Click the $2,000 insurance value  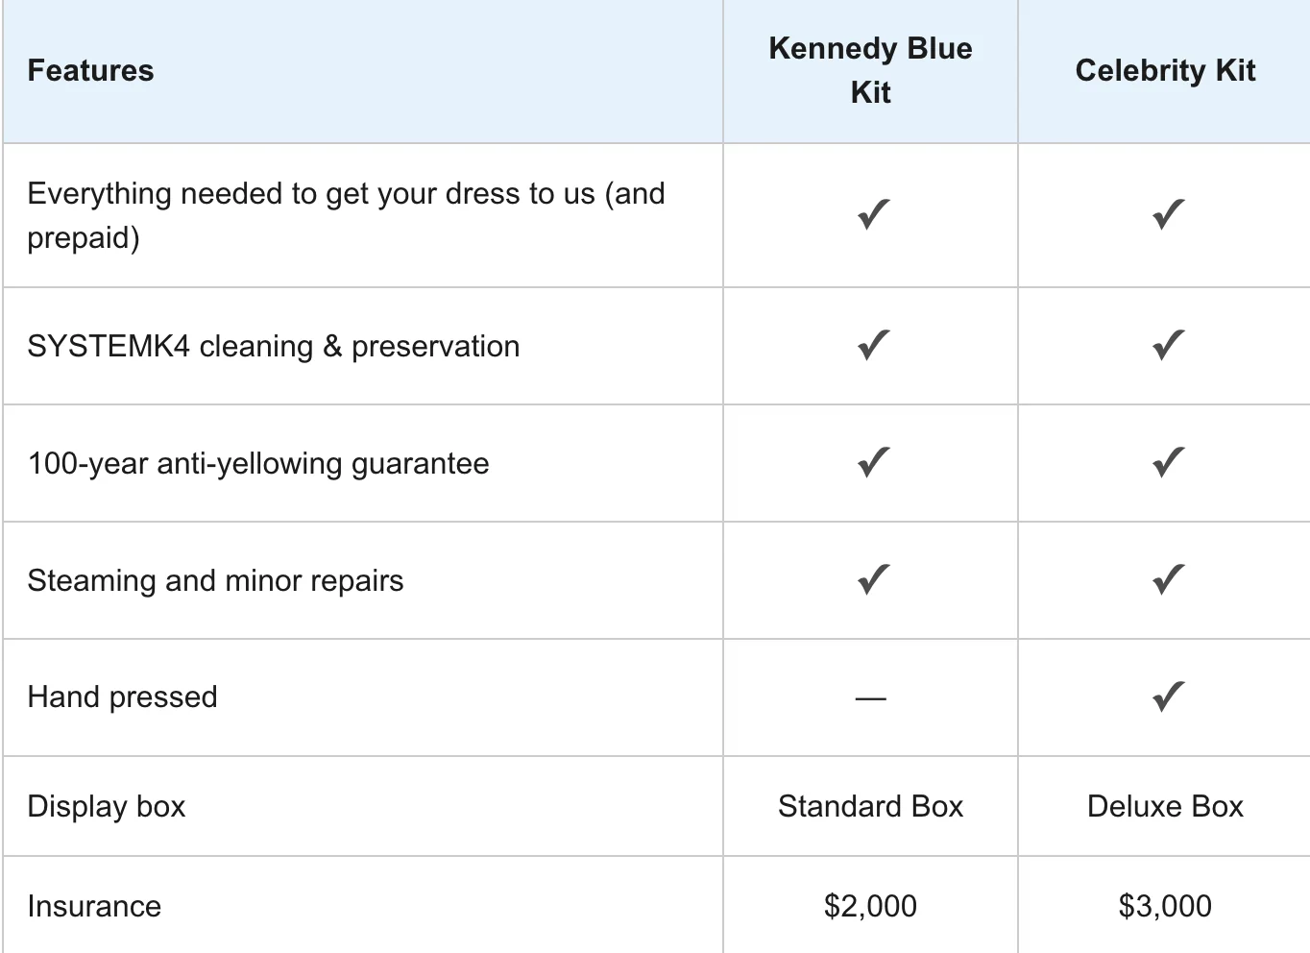[x=870, y=906]
